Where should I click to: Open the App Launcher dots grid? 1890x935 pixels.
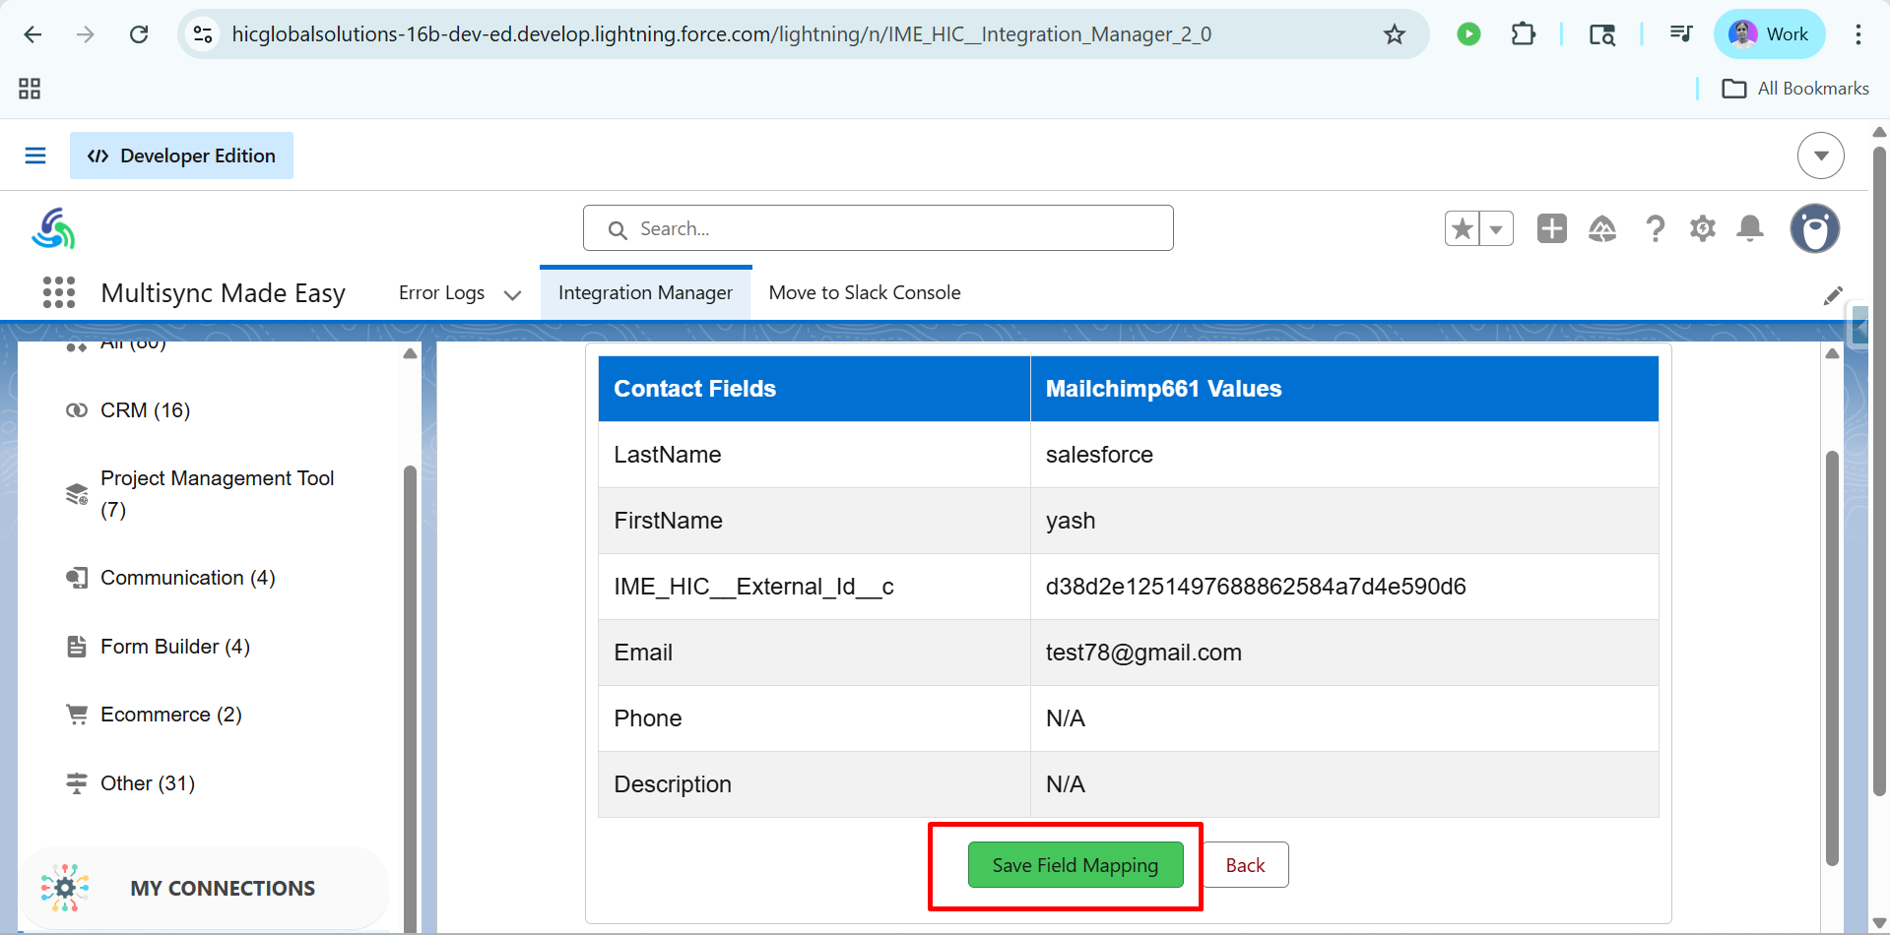click(59, 292)
